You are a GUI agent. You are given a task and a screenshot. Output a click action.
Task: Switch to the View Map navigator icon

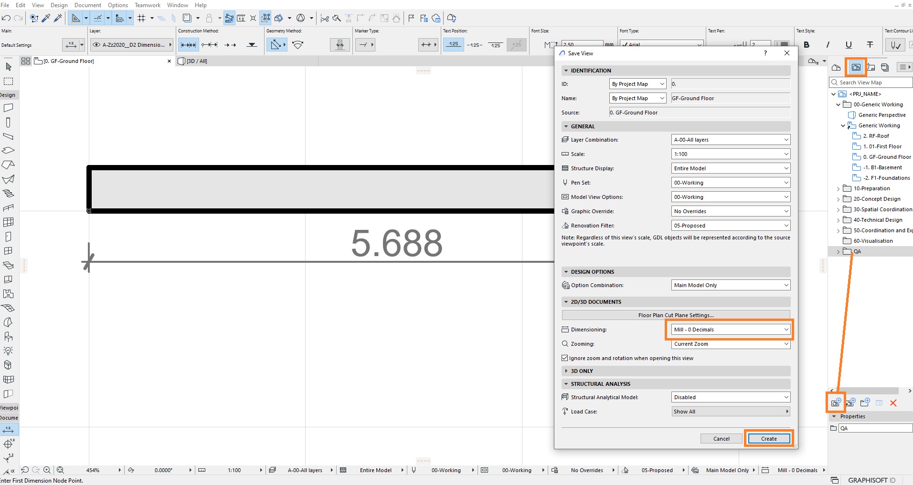856,67
